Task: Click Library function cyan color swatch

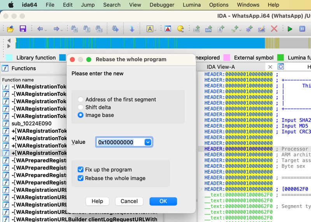Action: coord(9,57)
